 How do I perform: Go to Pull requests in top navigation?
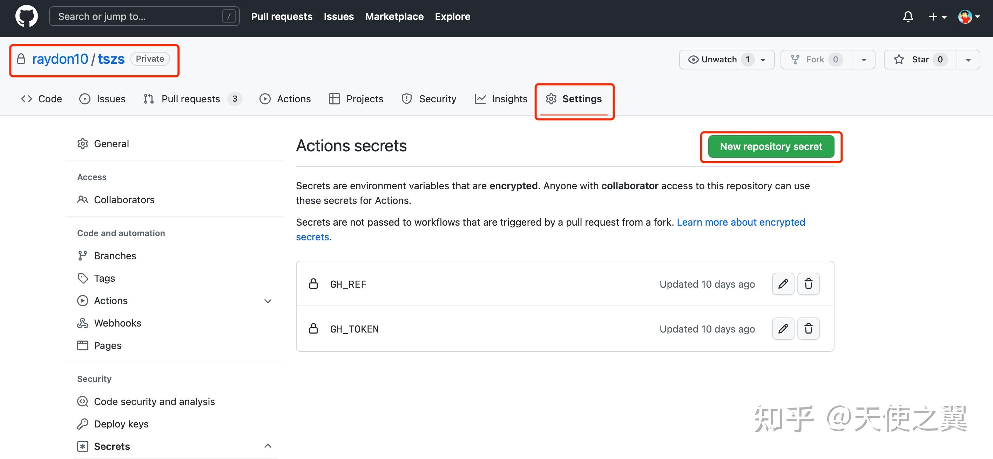pos(282,16)
